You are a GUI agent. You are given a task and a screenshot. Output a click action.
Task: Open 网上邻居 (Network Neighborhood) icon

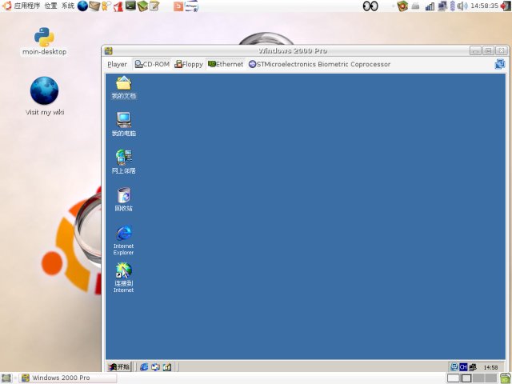tap(123, 162)
